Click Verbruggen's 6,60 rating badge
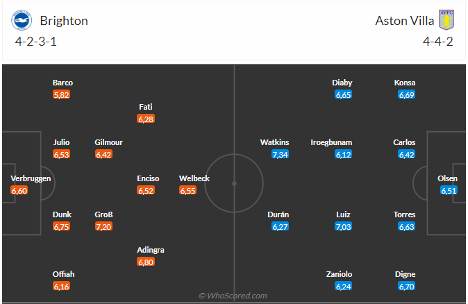This screenshot has width=468, height=304. point(19,190)
